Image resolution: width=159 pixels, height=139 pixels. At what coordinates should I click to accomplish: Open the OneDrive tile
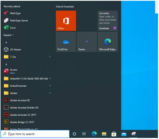pos(66,42)
